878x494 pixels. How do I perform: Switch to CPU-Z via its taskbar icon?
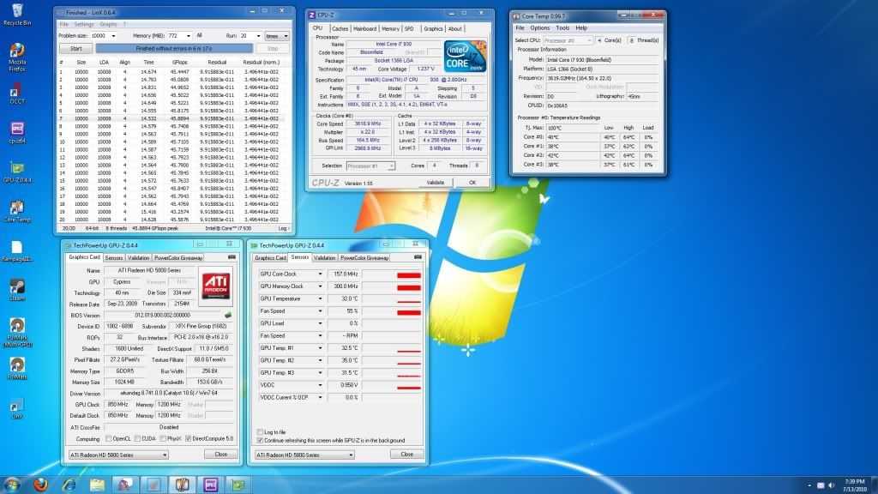(211, 485)
